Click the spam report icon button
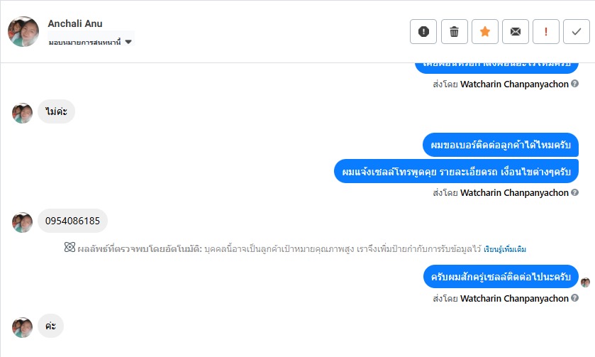 click(423, 31)
